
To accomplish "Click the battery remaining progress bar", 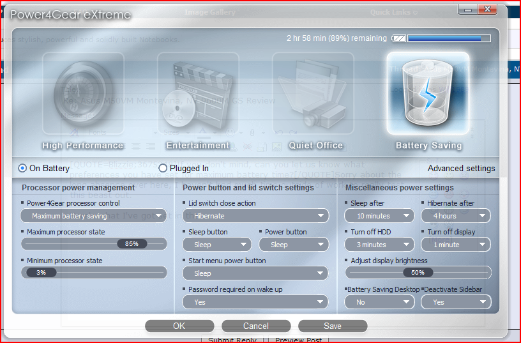I will pyautogui.click(x=449, y=38).
